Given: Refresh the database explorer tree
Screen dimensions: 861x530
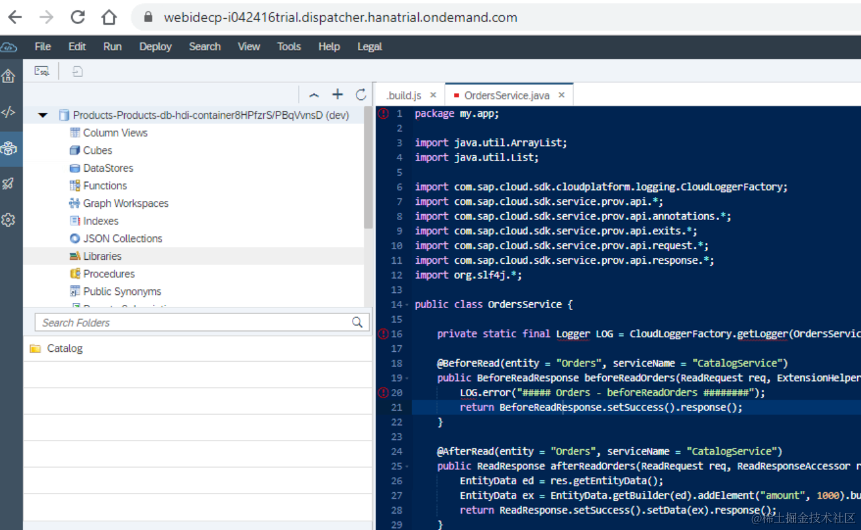Looking at the screenshot, I should [361, 95].
